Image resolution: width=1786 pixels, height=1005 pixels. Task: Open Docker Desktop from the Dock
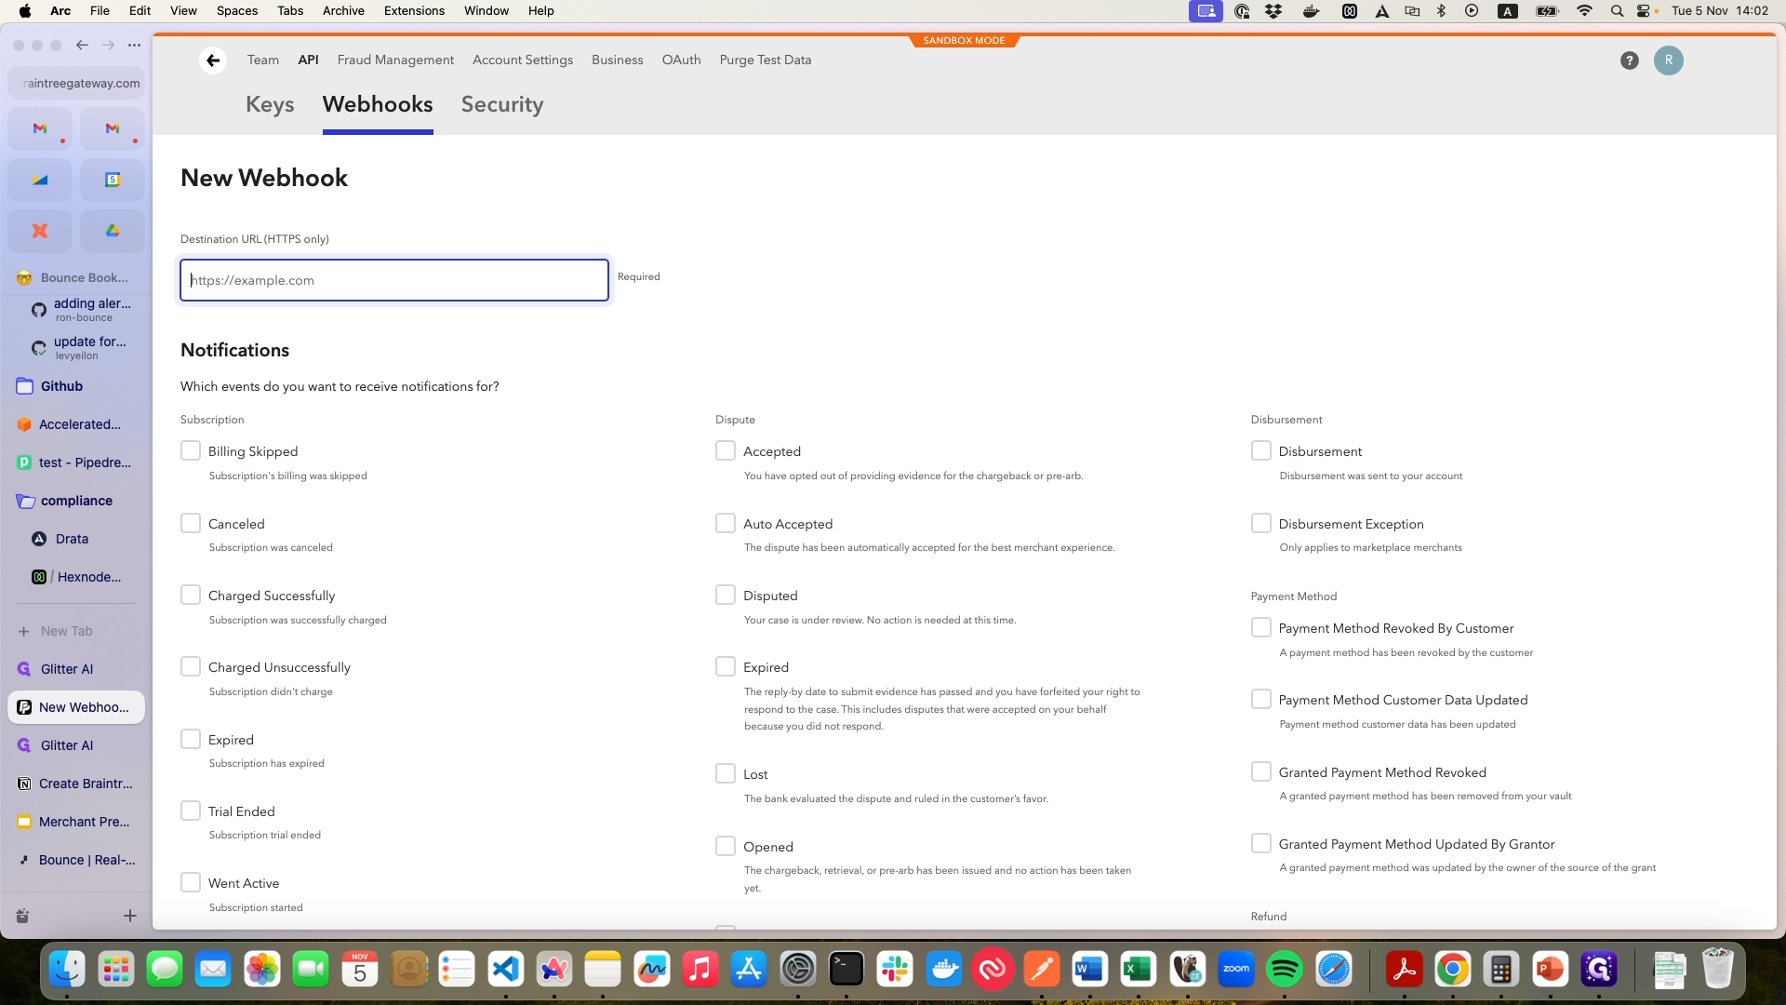(x=944, y=970)
